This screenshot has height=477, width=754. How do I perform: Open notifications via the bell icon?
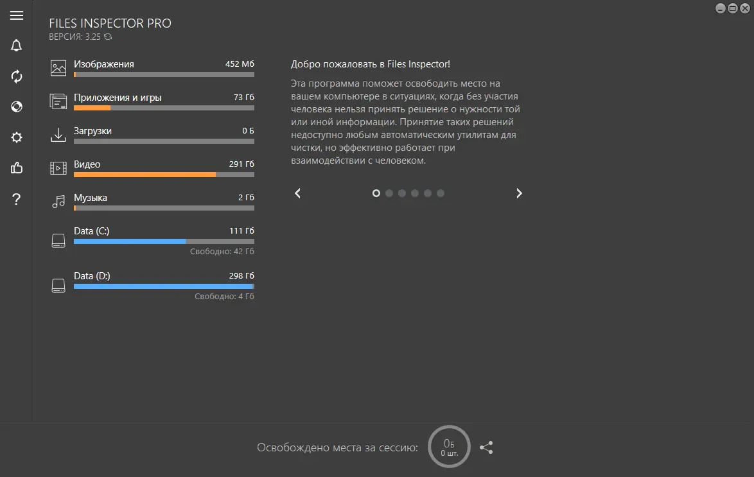[16, 46]
